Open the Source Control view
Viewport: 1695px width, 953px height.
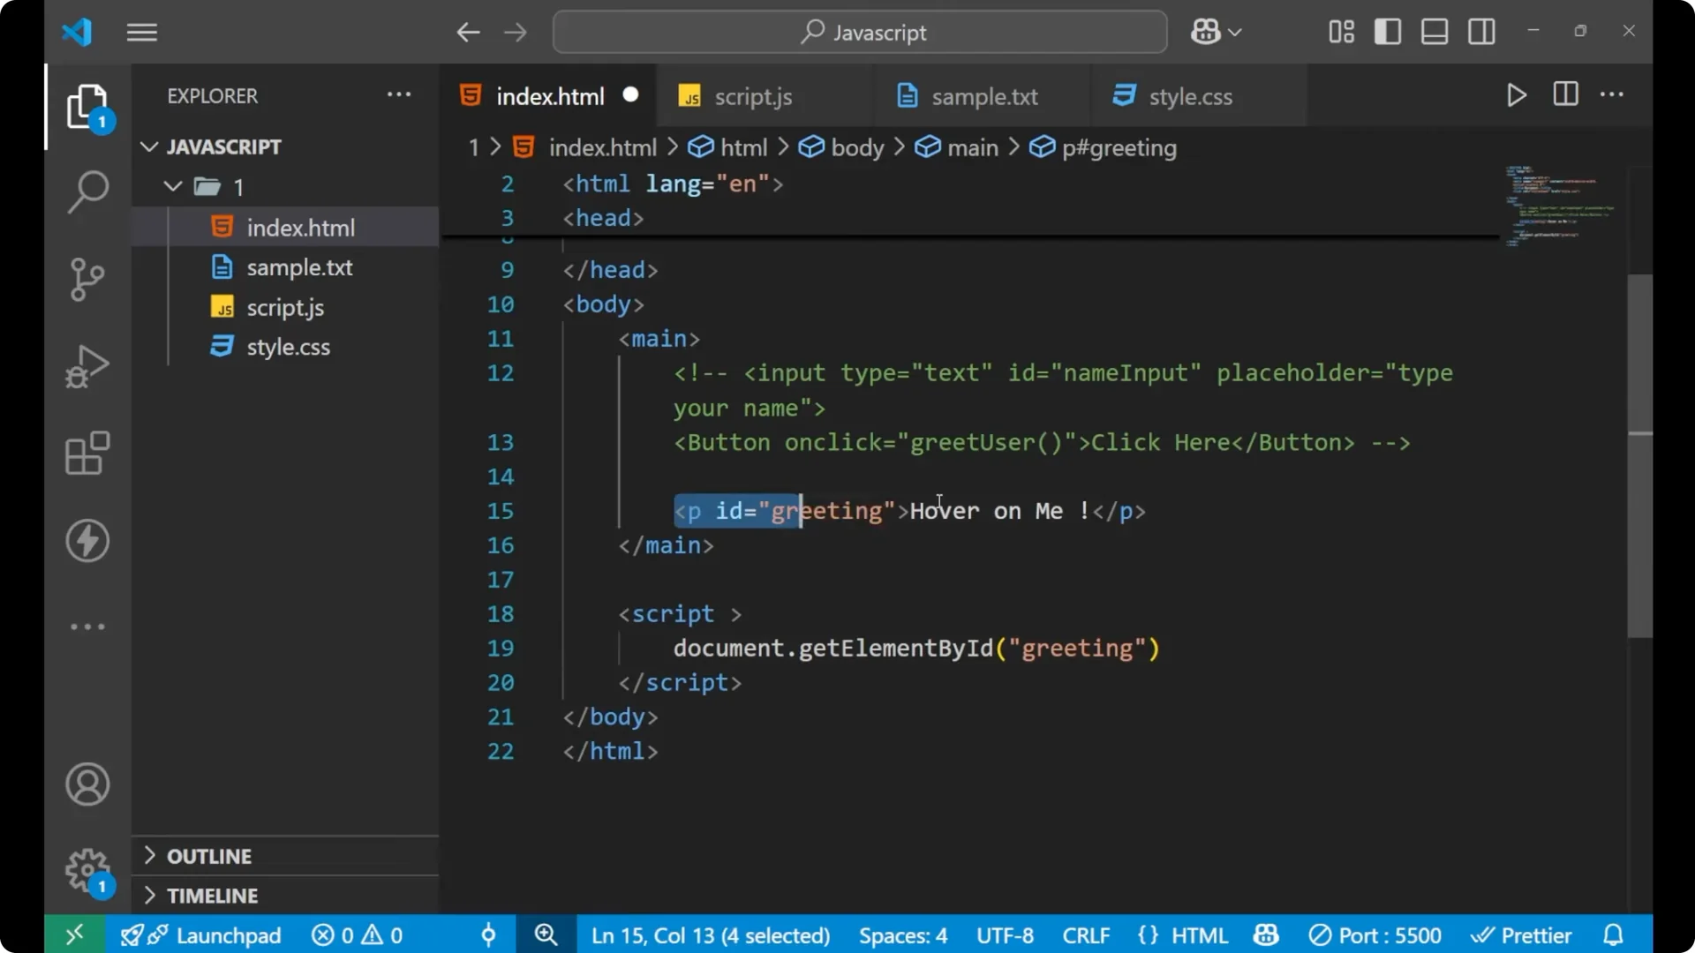tap(87, 279)
